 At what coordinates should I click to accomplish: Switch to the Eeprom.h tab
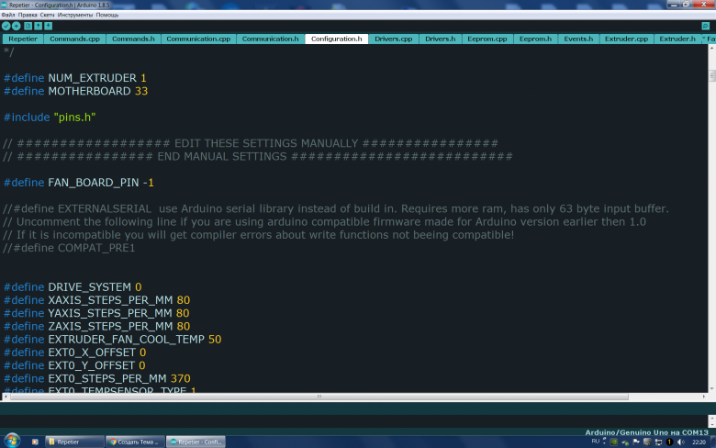pyautogui.click(x=535, y=39)
